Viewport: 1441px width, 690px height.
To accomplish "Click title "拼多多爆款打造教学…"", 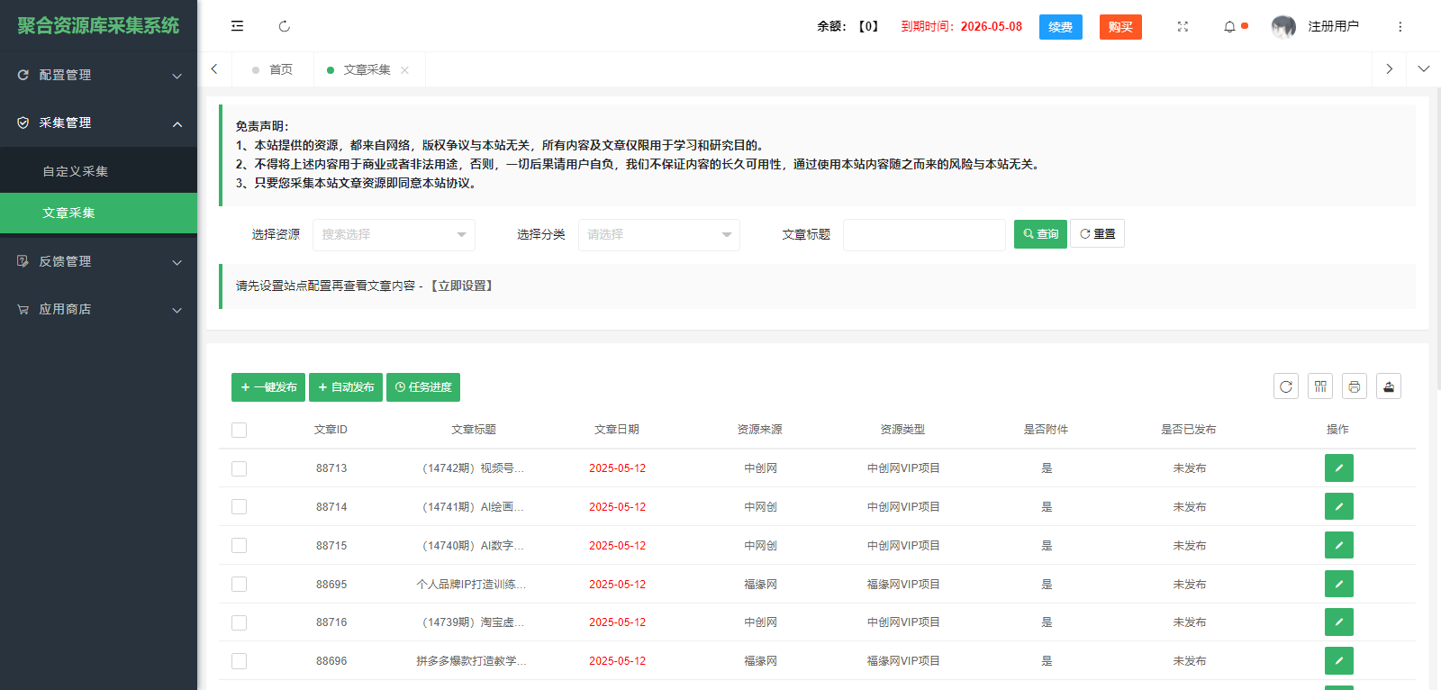I will tap(471, 661).
